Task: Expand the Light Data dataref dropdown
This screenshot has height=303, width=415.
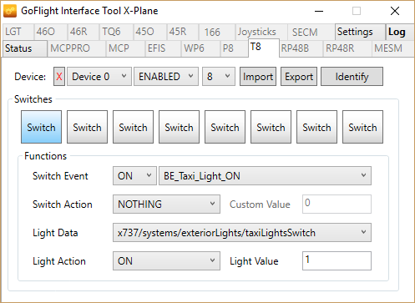Action: [x=242, y=233]
